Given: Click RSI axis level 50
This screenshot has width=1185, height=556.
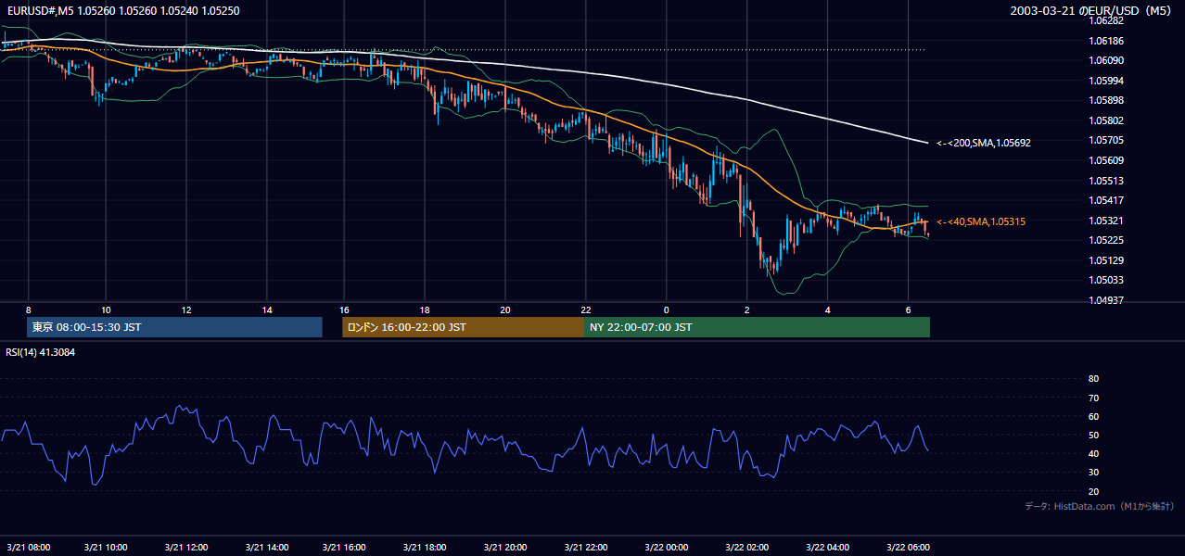Looking at the screenshot, I should pos(1093,435).
